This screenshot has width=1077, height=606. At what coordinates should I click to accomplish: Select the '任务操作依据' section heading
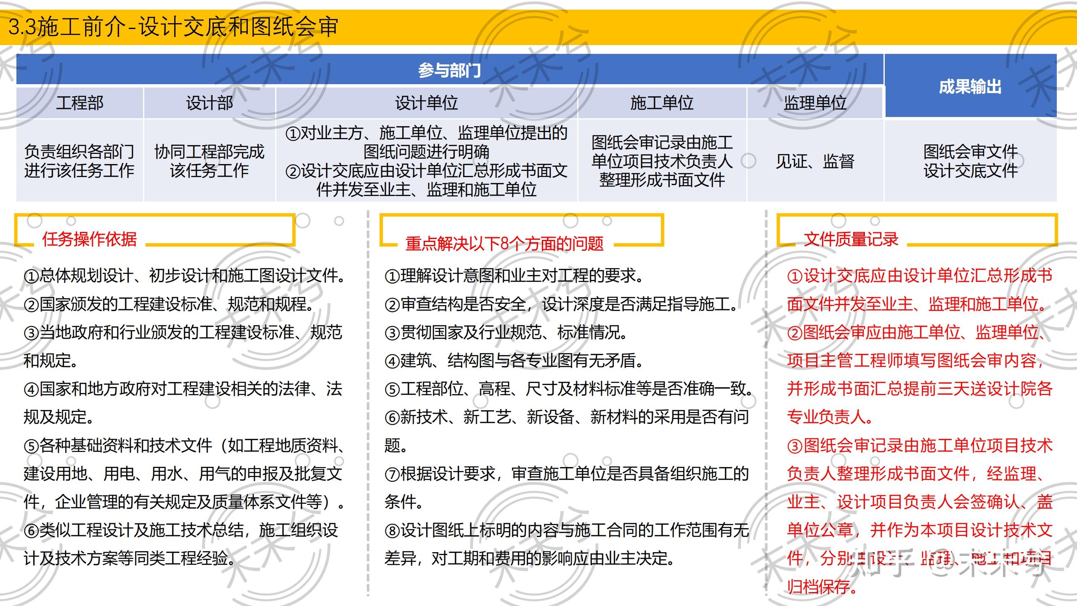tap(90, 239)
